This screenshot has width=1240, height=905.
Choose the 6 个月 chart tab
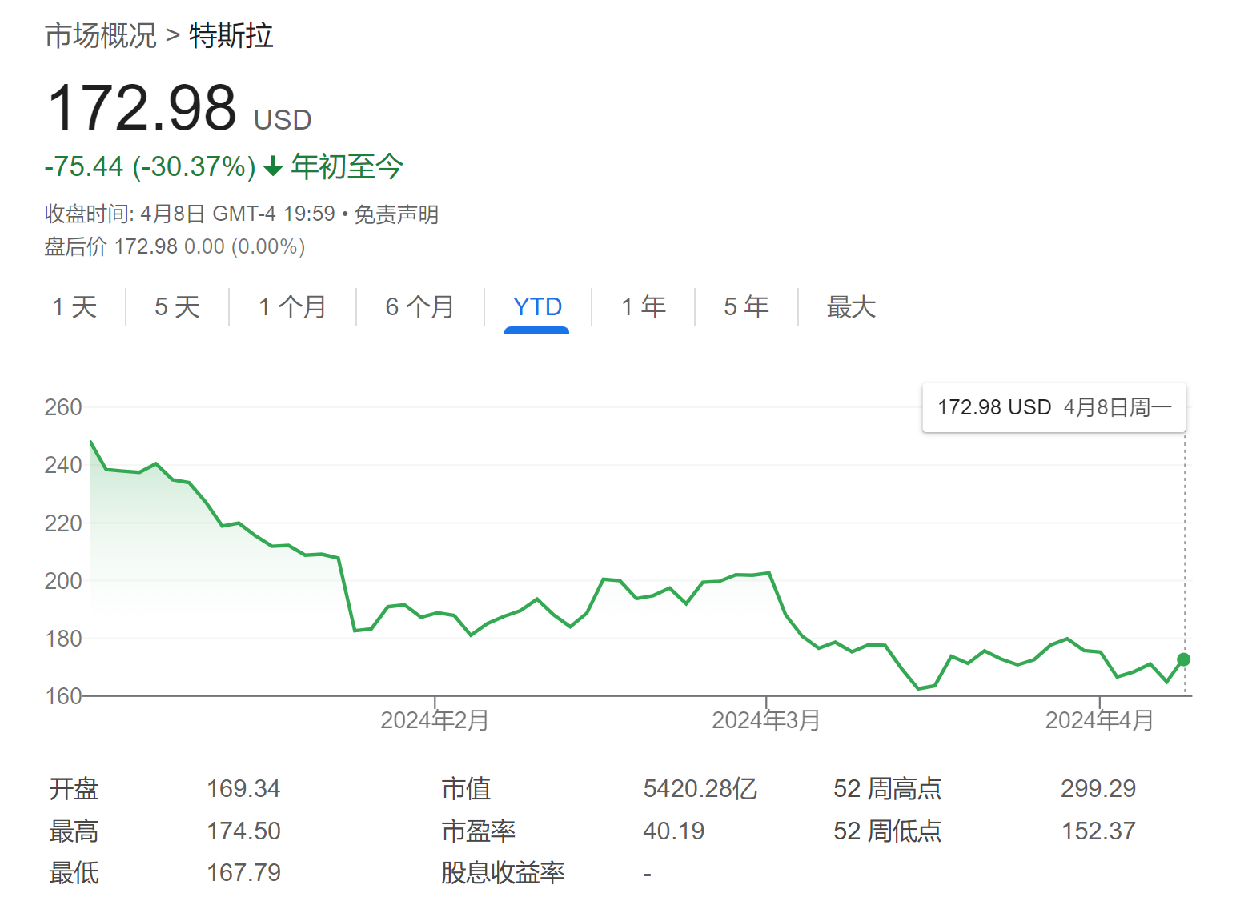pyautogui.click(x=419, y=306)
